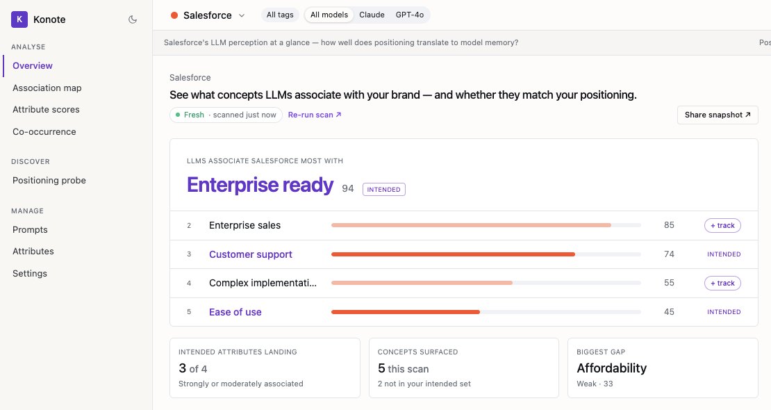Track the Enterprise sales concept
The image size is (771, 410).
click(x=722, y=225)
